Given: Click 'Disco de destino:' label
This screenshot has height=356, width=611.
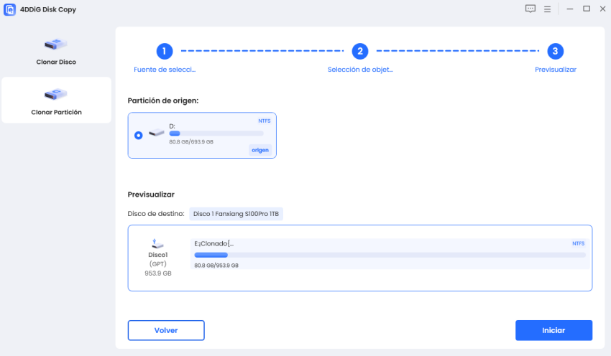Looking at the screenshot, I should 156,214.
